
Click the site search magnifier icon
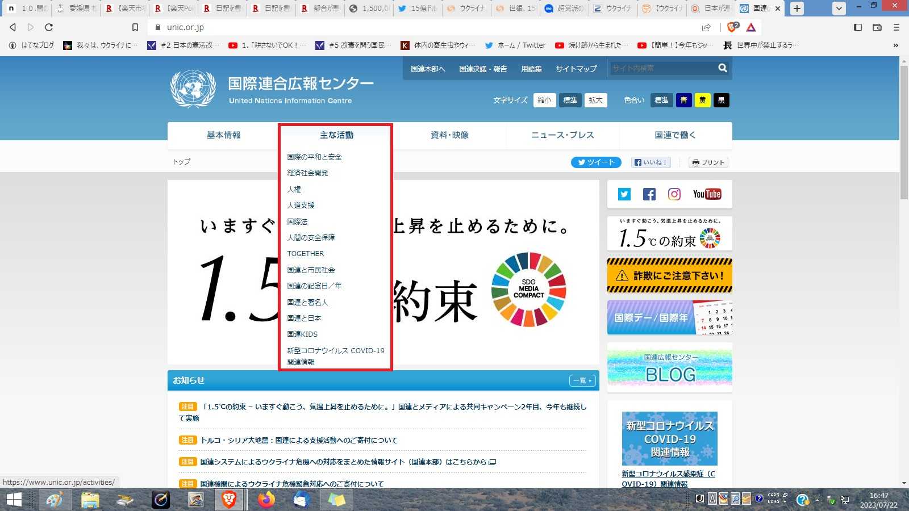[x=723, y=68]
